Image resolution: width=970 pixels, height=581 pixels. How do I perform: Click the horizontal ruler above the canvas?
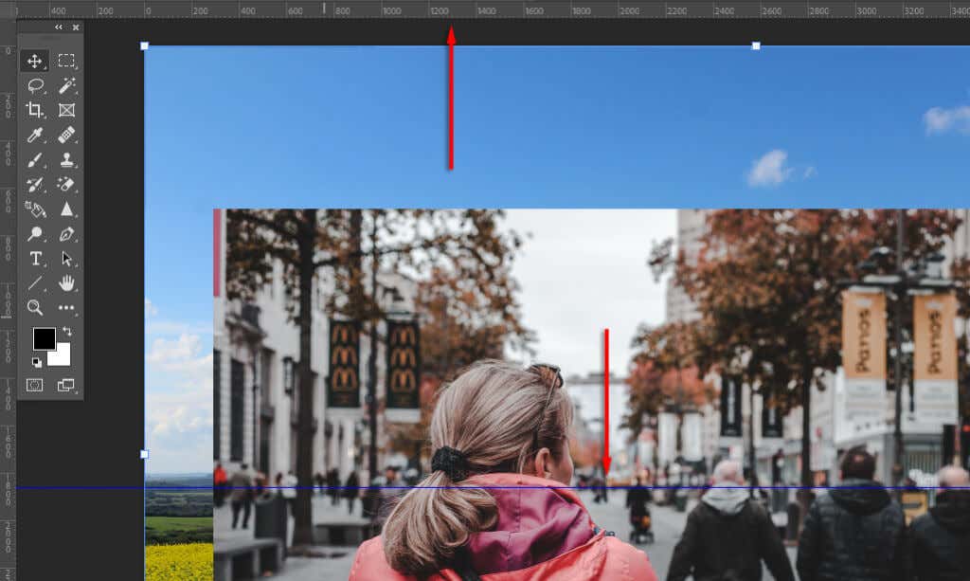pyautogui.click(x=474, y=9)
